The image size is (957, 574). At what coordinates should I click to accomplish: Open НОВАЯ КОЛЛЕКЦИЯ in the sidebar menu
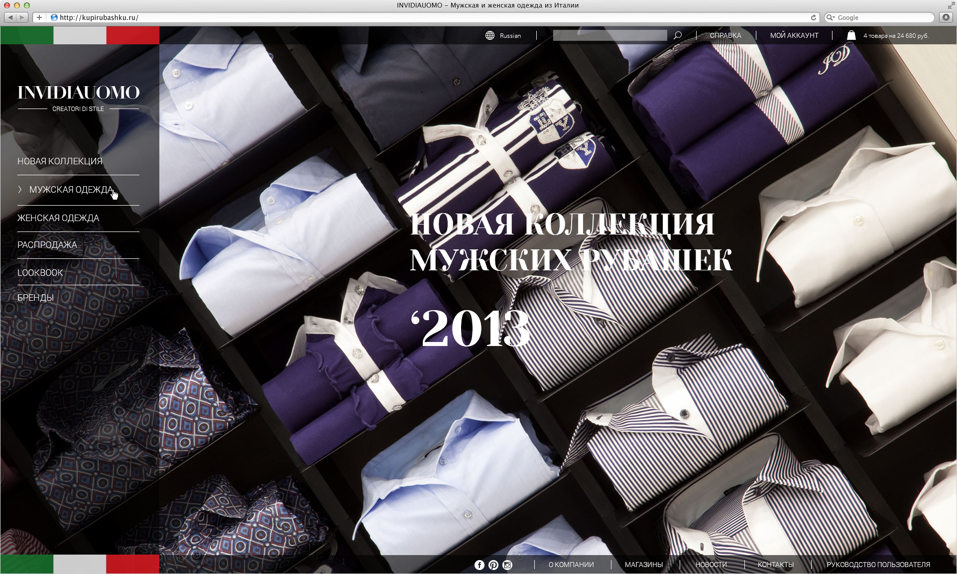60,161
